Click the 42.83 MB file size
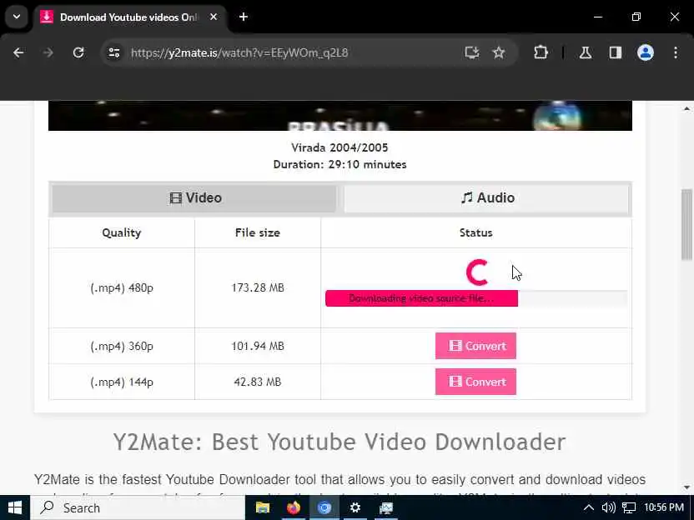Viewport: 694px width, 520px height. point(258,382)
